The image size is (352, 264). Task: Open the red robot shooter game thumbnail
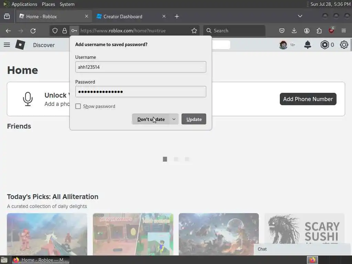click(47, 234)
